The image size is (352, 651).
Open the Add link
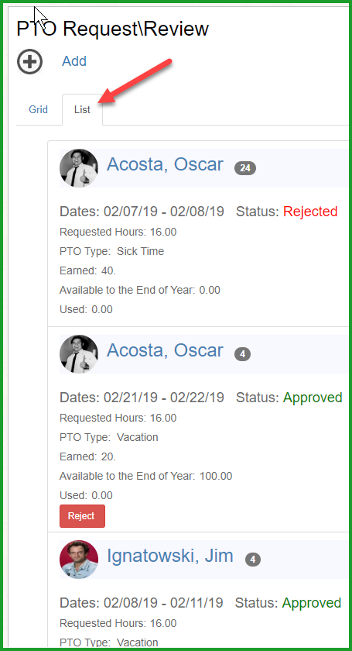tap(74, 61)
